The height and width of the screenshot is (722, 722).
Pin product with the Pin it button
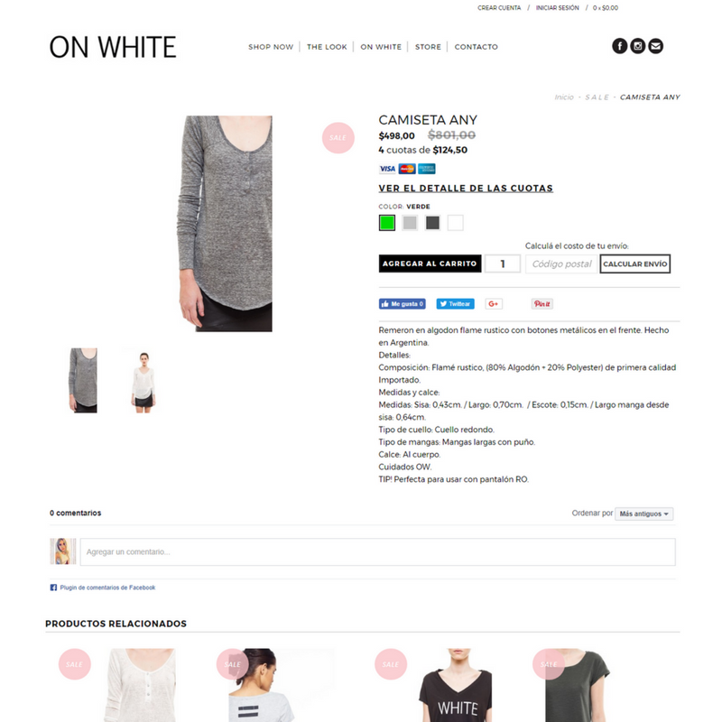point(542,304)
